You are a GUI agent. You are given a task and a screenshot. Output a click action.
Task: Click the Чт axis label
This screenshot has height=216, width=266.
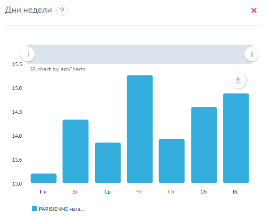pyautogui.click(x=139, y=192)
